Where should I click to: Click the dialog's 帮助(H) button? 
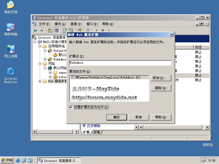point(161,117)
